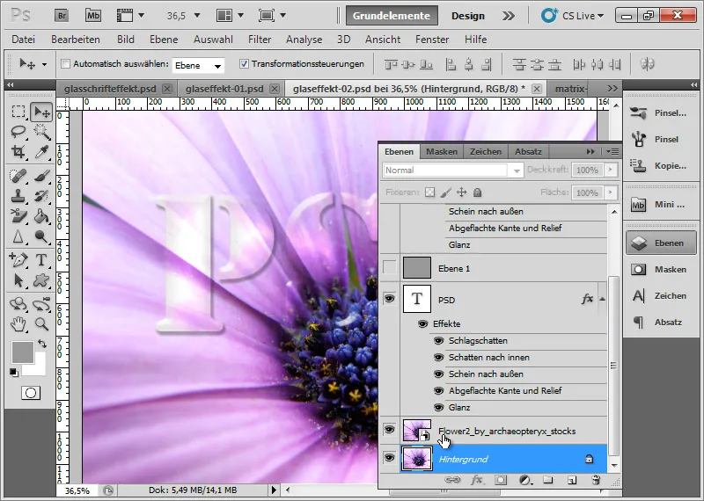Hide the Hintergrund layer
Screen dimensions: 704x501
[x=389, y=458]
